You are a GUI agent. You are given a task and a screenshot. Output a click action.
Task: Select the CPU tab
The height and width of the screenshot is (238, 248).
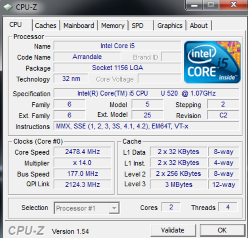tap(19, 25)
